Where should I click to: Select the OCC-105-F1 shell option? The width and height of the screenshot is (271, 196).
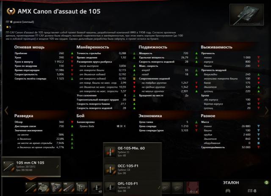pos(133,170)
